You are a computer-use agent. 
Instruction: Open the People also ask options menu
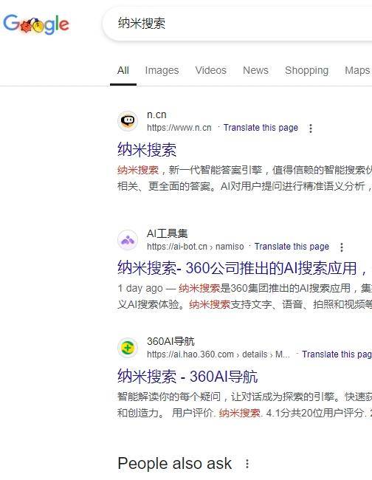click(x=247, y=464)
